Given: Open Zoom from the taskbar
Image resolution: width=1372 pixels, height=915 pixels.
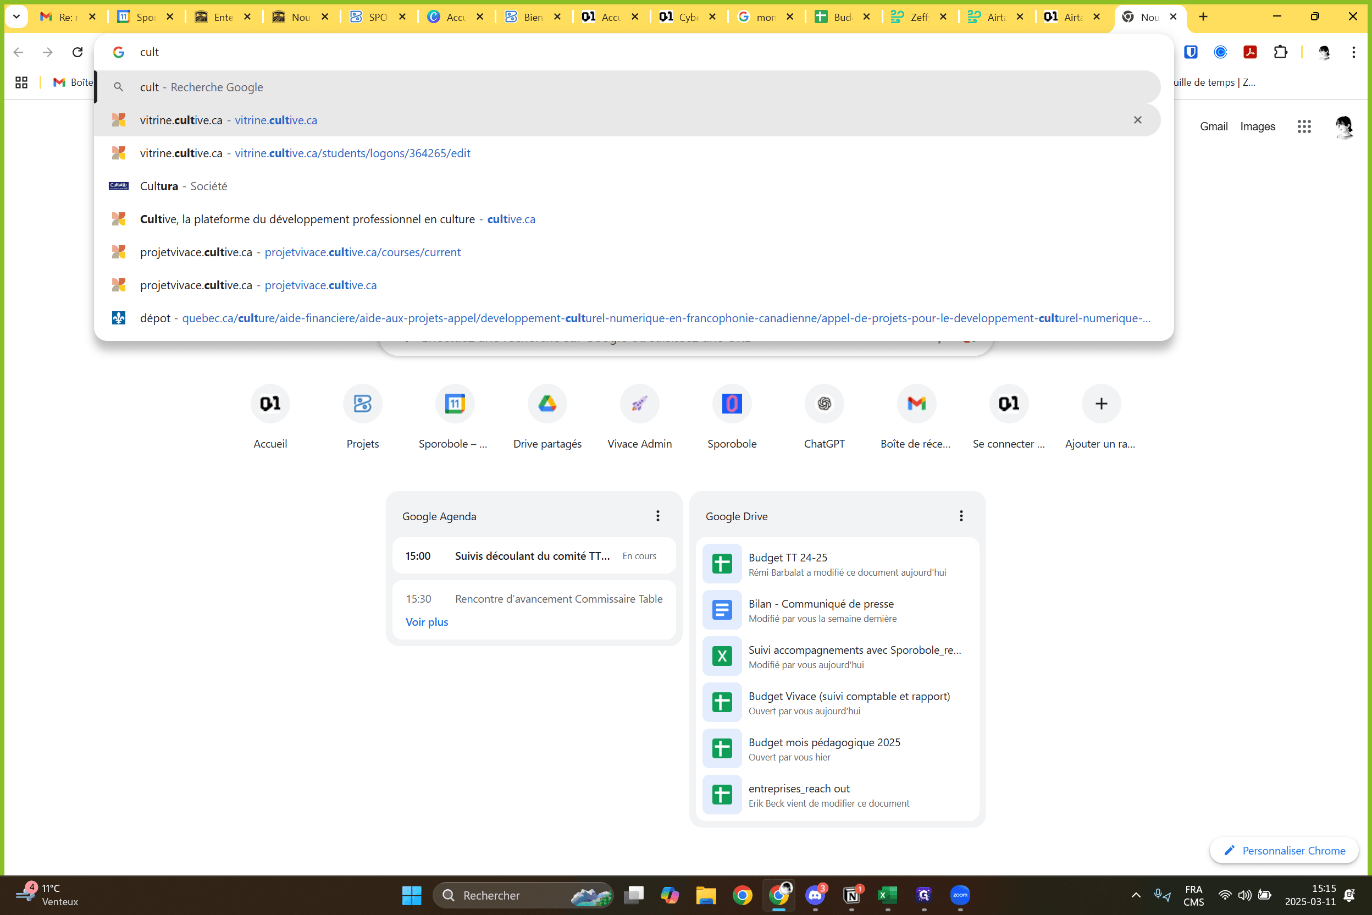Looking at the screenshot, I should (960, 895).
